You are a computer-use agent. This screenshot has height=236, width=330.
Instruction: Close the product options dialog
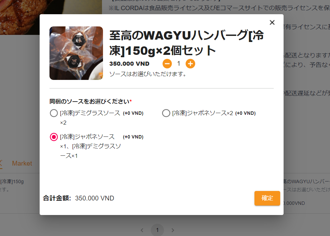tap(272, 22)
